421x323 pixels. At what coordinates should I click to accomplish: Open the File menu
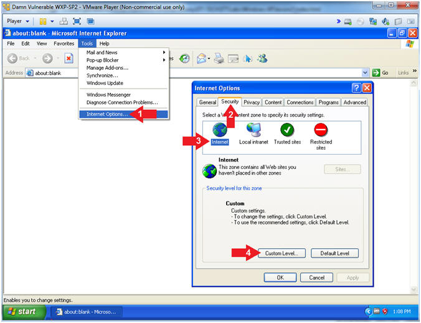(x=11, y=44)
